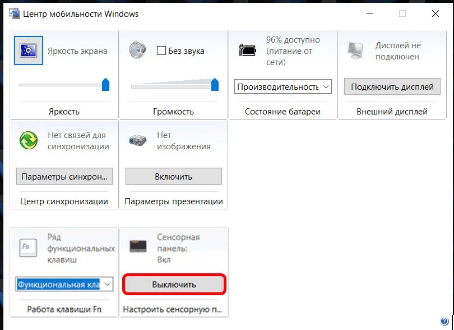Open the 'Производительность' power plan dropdown
454x330 pixels.
point(283,87)
